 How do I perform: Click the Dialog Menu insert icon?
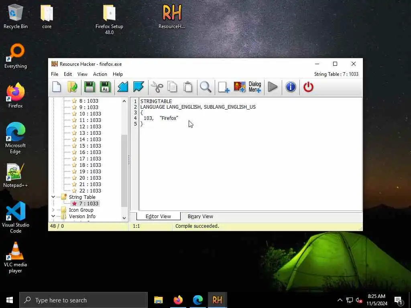tap(255, 87)
